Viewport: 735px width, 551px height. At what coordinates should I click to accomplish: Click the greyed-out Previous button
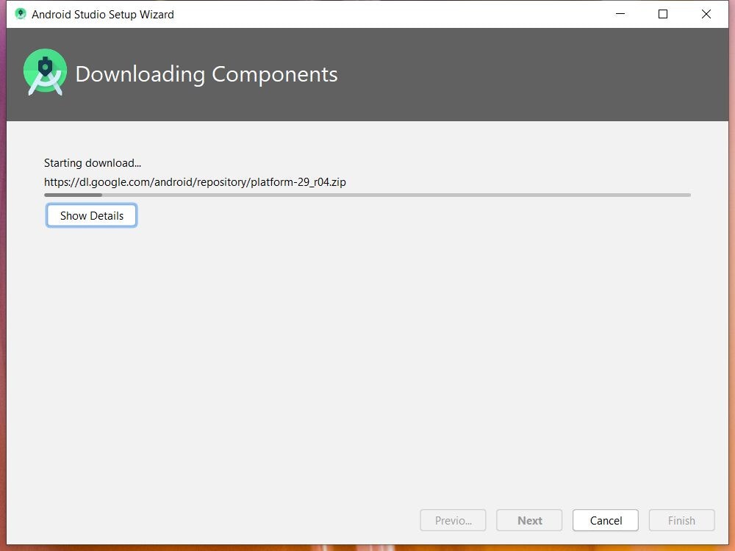tap(453, 520)
